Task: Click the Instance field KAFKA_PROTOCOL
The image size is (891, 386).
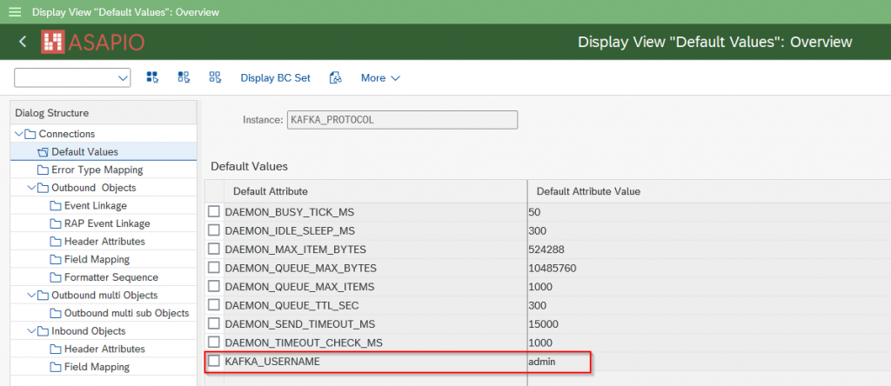Action: click(x=401, y=119)
